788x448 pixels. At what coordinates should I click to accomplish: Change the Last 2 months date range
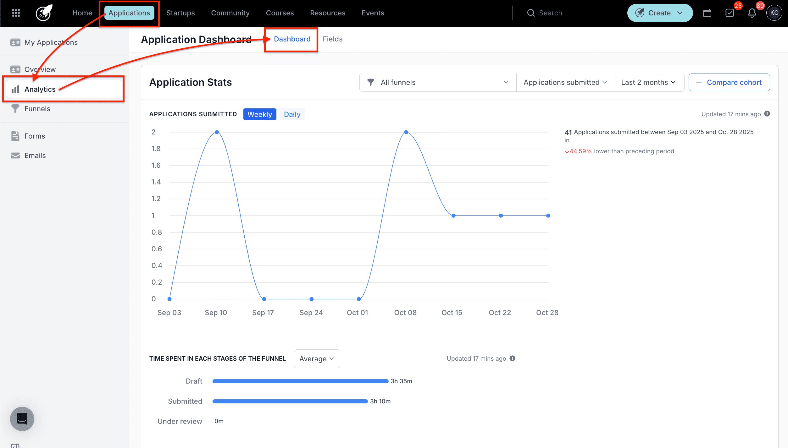click(x=649, y=82)
